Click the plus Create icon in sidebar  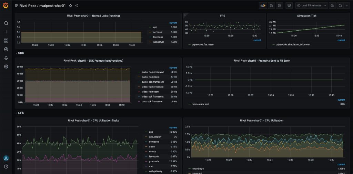pos(6,32)
